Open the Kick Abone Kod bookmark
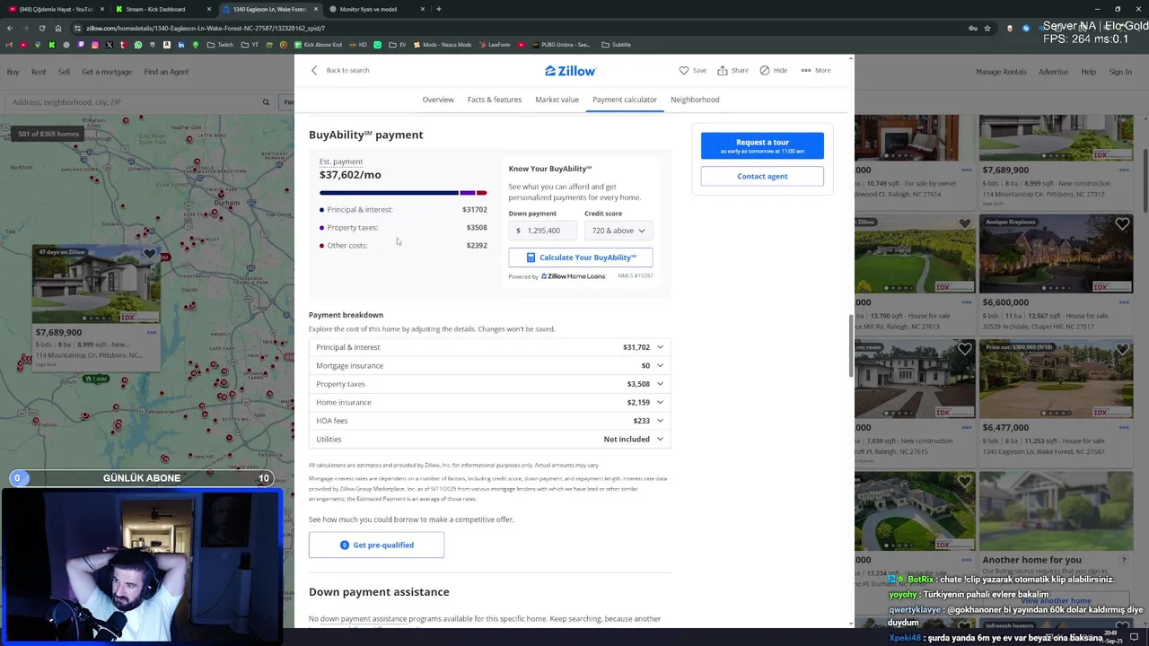 (x=318, y=45)
